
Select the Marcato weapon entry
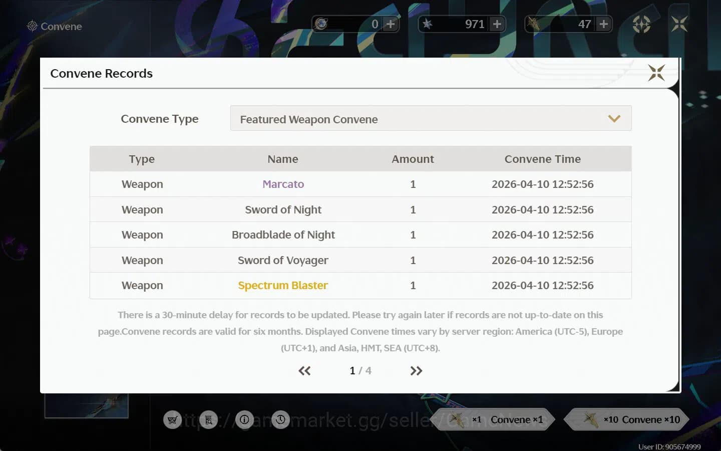[x=283, y=184]
